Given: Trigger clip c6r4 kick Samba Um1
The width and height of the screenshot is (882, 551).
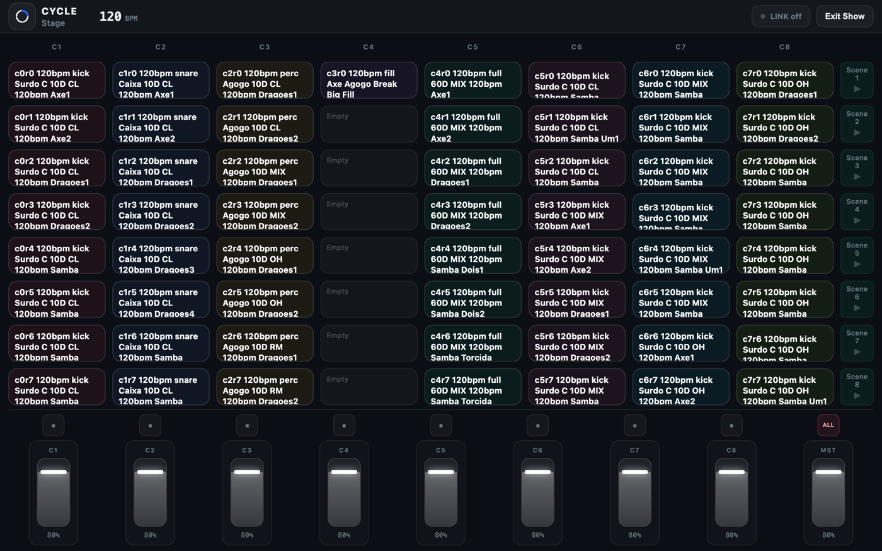Looking at the screenshot, I should (x=680, y=256).
